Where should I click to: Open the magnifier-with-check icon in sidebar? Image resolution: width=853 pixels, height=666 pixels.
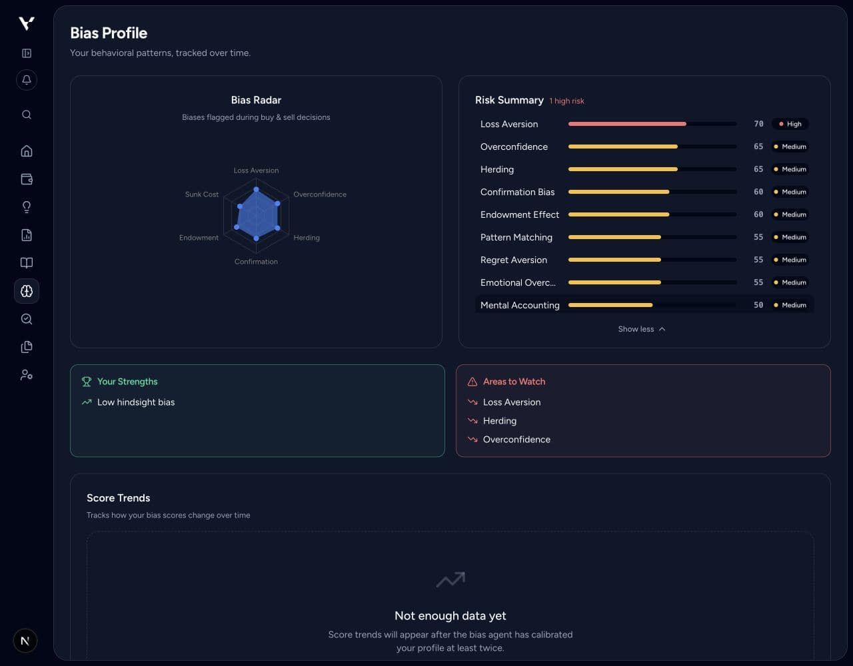[x=27, y=319]
